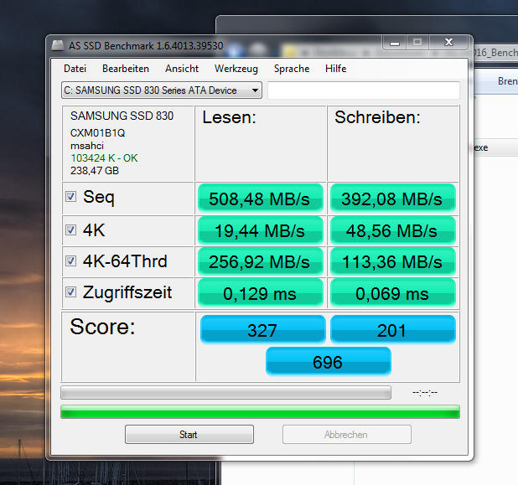
Task: Click the 4K-64Thrd read result 256,92 MB/s
Action: click(261, 261)
